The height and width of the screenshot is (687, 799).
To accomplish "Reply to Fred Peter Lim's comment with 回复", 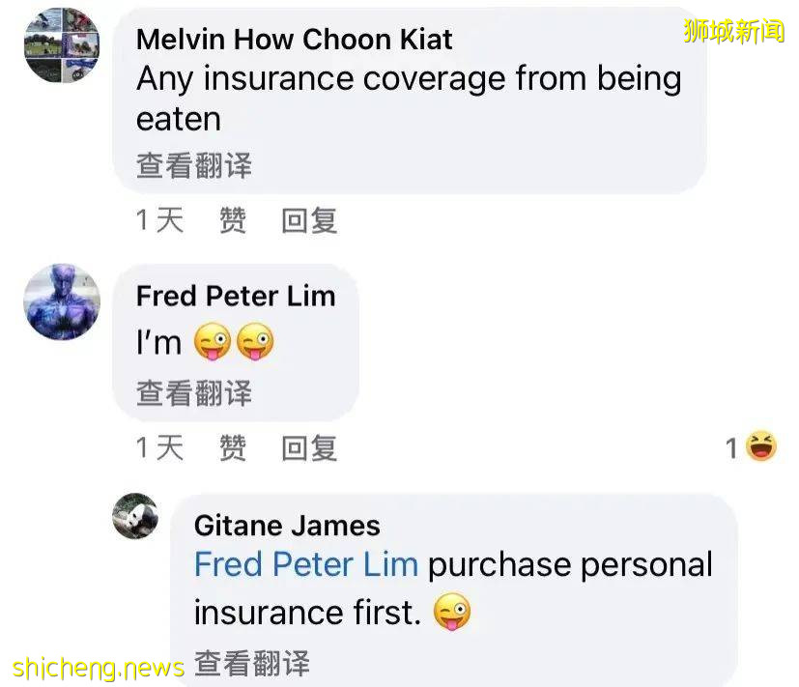I will [309, 447].
